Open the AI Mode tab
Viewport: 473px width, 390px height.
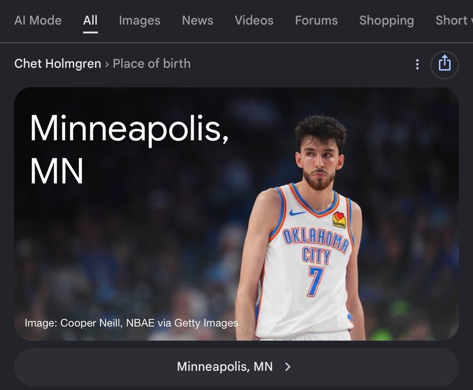(x=38, y=20)
